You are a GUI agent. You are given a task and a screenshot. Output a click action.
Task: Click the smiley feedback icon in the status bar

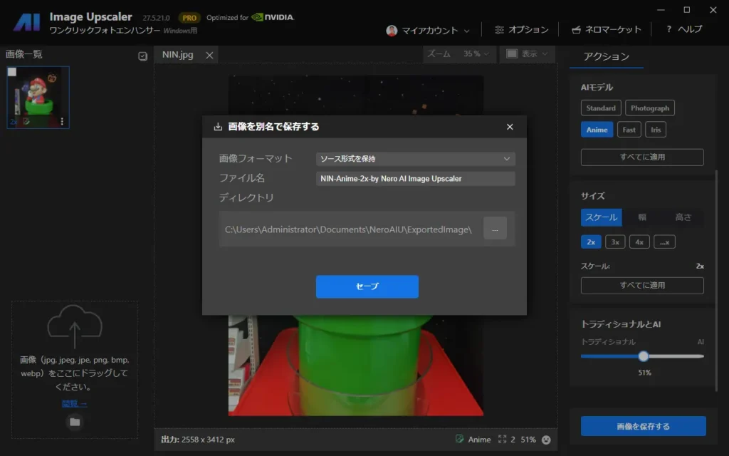coord(546,440)
